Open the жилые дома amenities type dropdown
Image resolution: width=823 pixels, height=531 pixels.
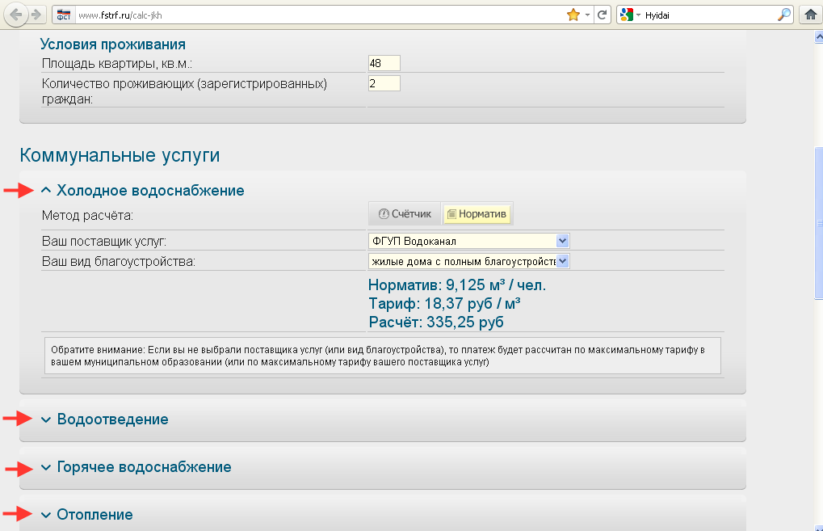tap(468, 261)
